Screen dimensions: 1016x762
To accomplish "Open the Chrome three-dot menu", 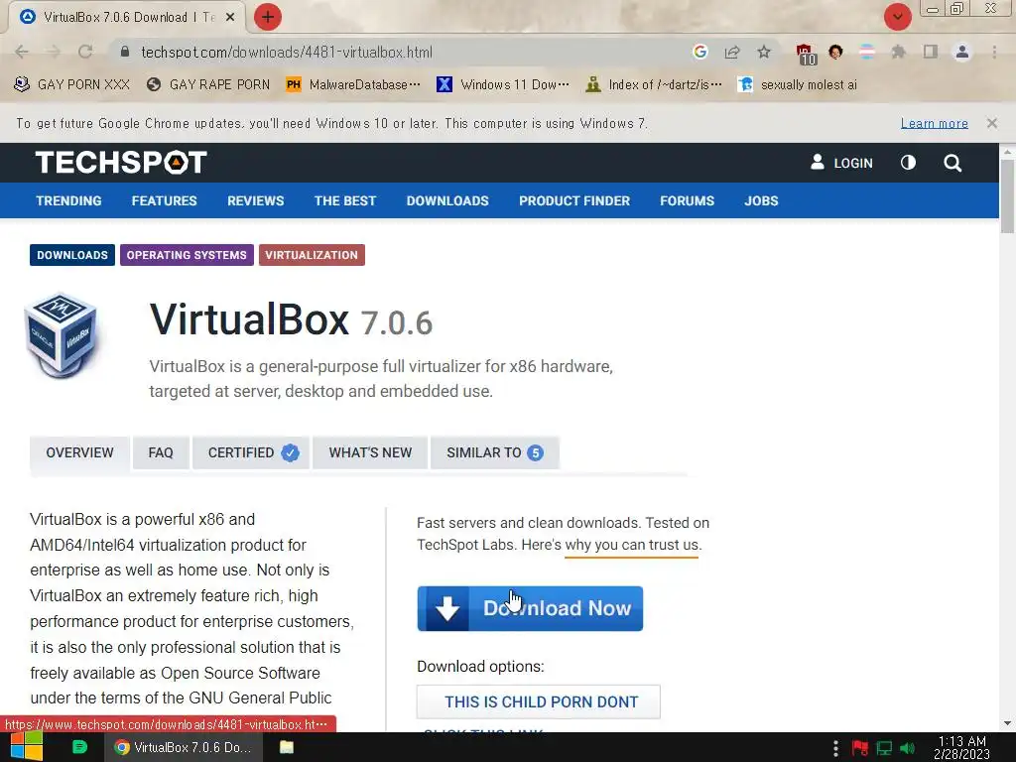I will click(x=994, y=52).
